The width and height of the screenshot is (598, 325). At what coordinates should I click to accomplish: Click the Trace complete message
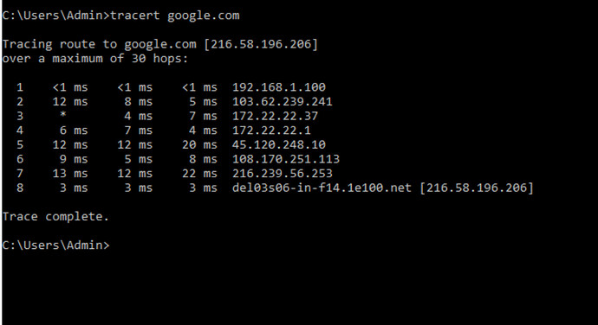[55, 217]
